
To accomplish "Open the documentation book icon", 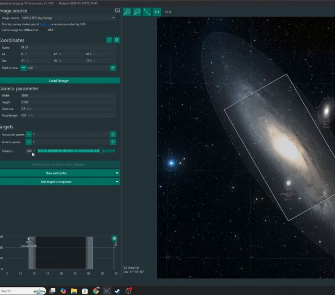I will (117, 10).
